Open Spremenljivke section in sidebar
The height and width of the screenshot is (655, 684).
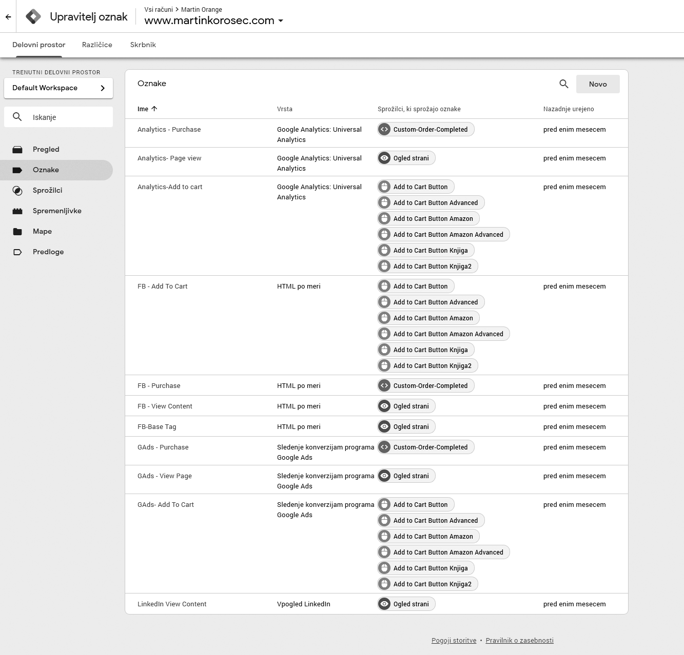coord(56,211)
